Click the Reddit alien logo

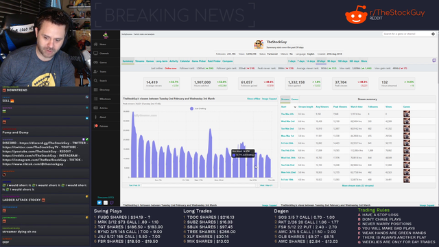356,14
